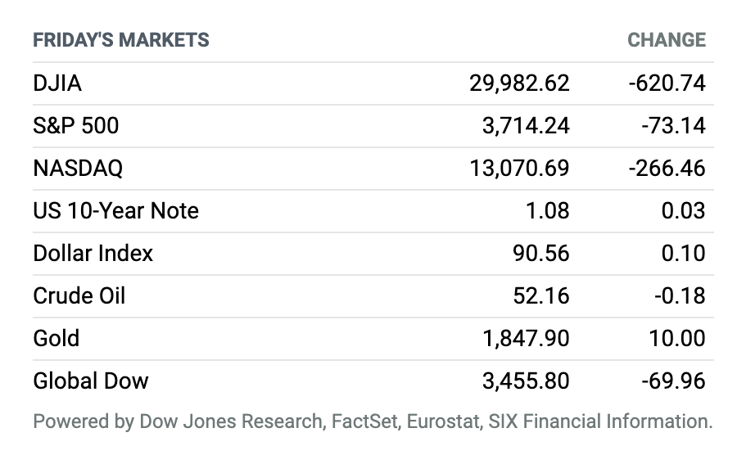The width and height of the screenshot is (737, 455).
Task: Open the S&P 500 row label
Action: click(x=75, y=125)
